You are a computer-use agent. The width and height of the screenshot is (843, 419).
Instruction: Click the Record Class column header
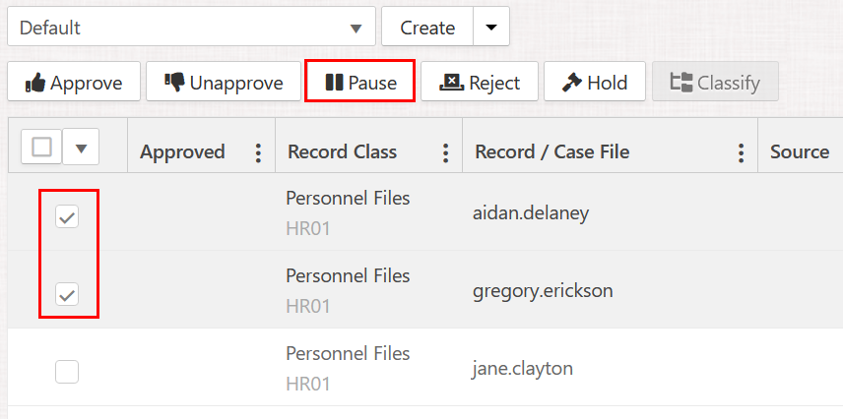pyautogui.click(x=342, y=151)
